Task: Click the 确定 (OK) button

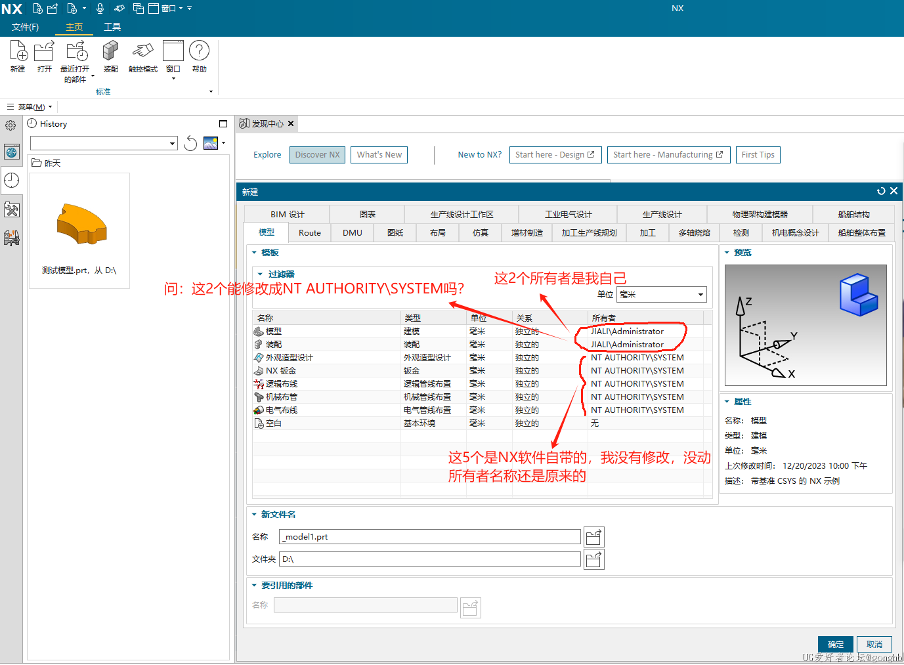Action: coord(836,645)
